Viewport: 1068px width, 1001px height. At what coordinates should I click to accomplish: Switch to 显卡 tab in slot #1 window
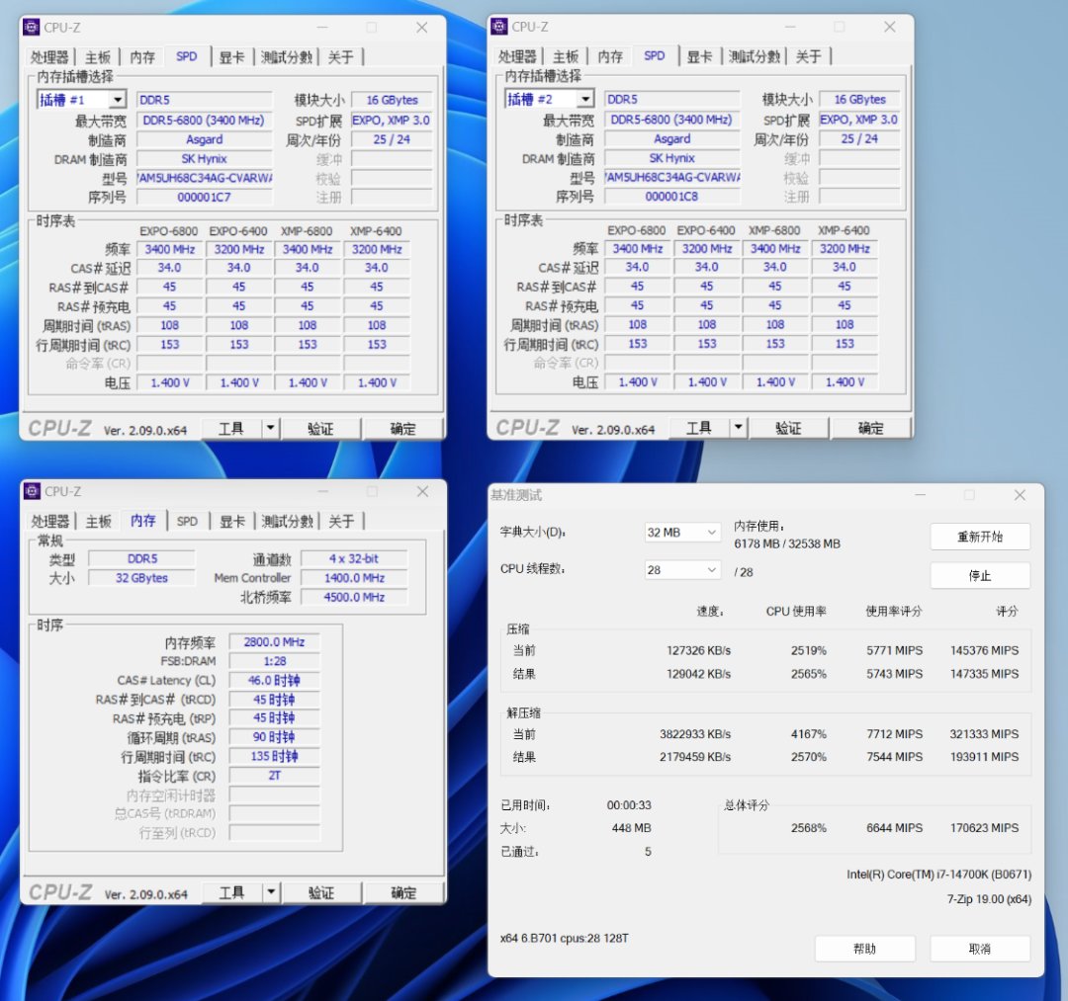point(232,57)
